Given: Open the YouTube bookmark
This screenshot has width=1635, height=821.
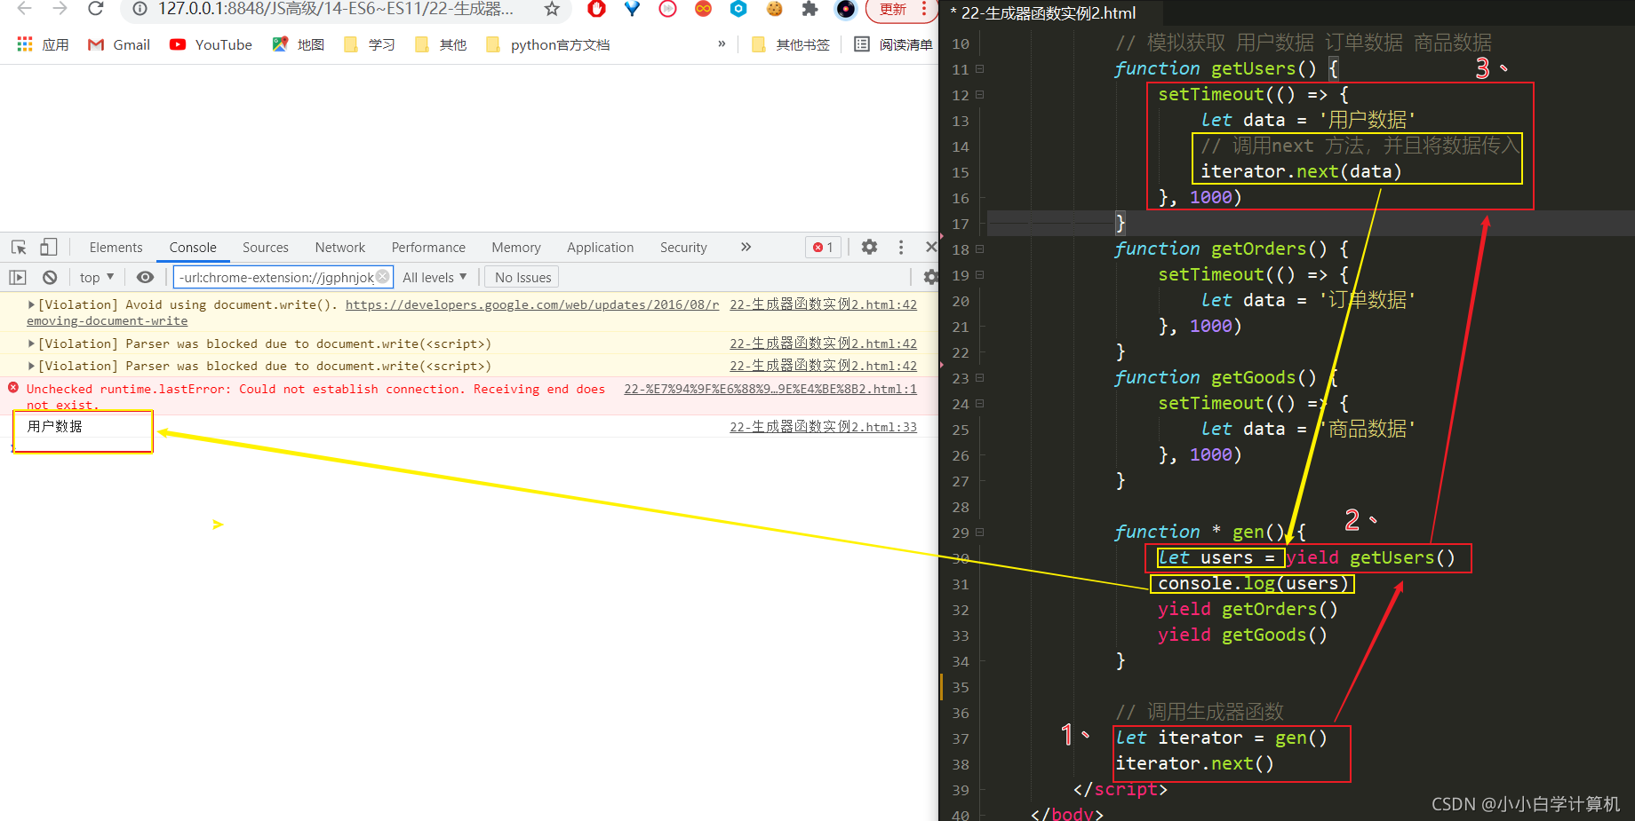Looking at the screenshot, I should pyautogui.click(x=211, y=44).
